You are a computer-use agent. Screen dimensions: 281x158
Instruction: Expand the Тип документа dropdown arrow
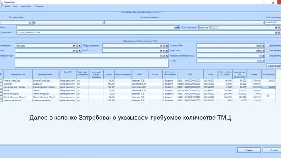pyautogui.click(x=30, y=22)
